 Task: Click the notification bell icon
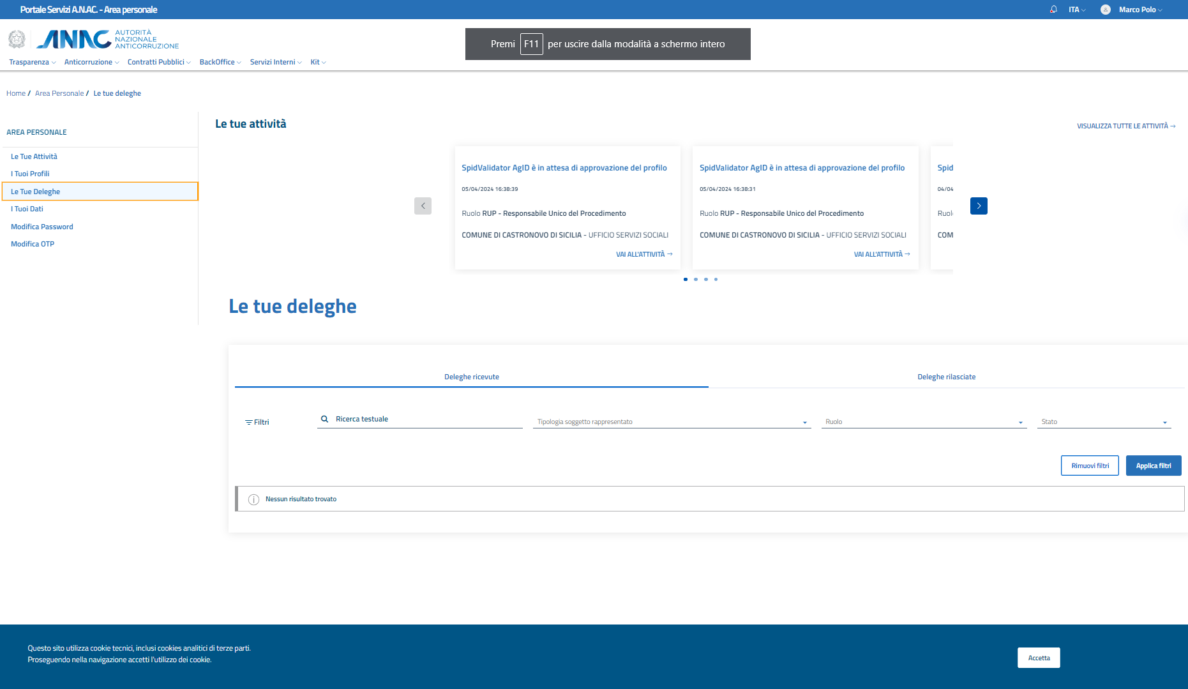point(1053,10)
